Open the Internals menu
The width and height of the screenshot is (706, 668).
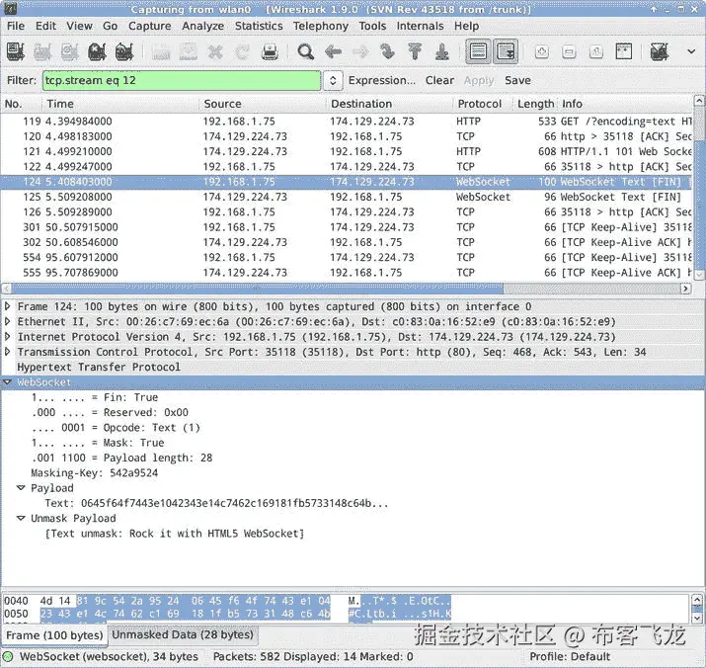coord(420,26)
